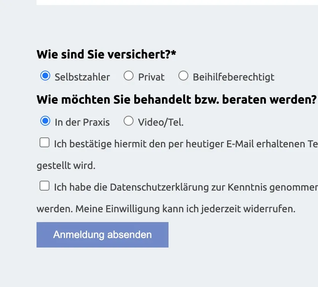This screenshot has height=287, width=318.
Task: Click the 'Wie sind Sie versichert?' heading
Action: click(x=106, y=55)
